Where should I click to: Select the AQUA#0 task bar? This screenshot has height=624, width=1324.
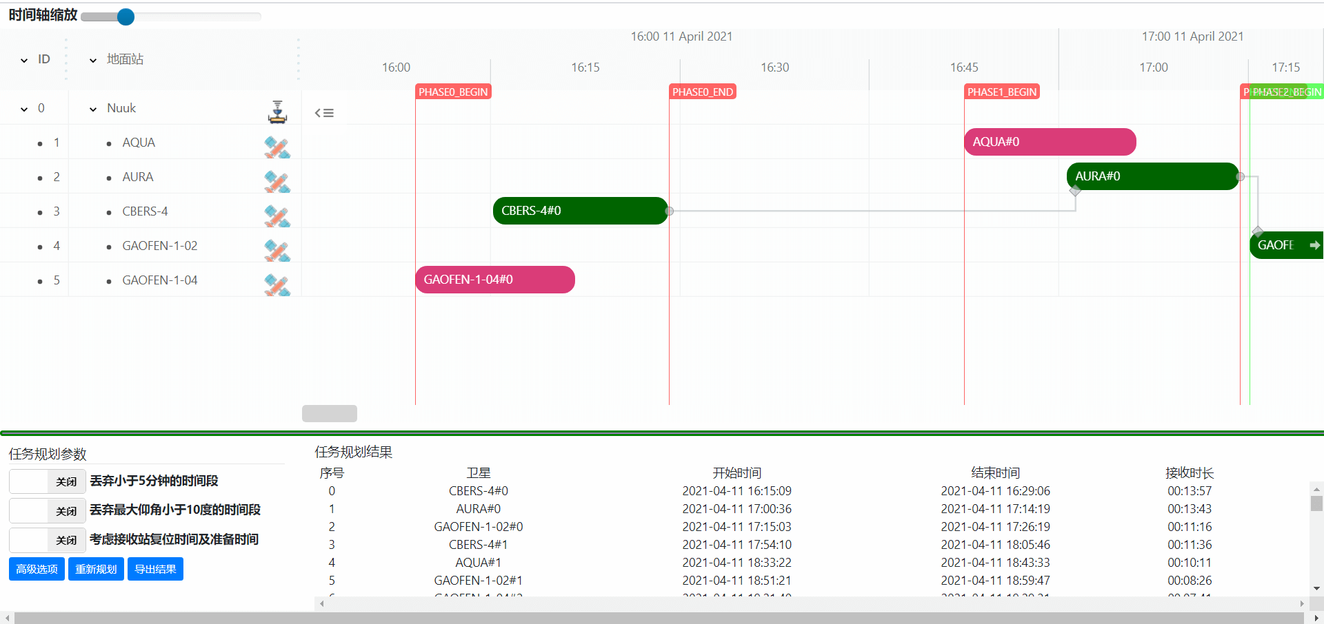[x=1050, y=142]
